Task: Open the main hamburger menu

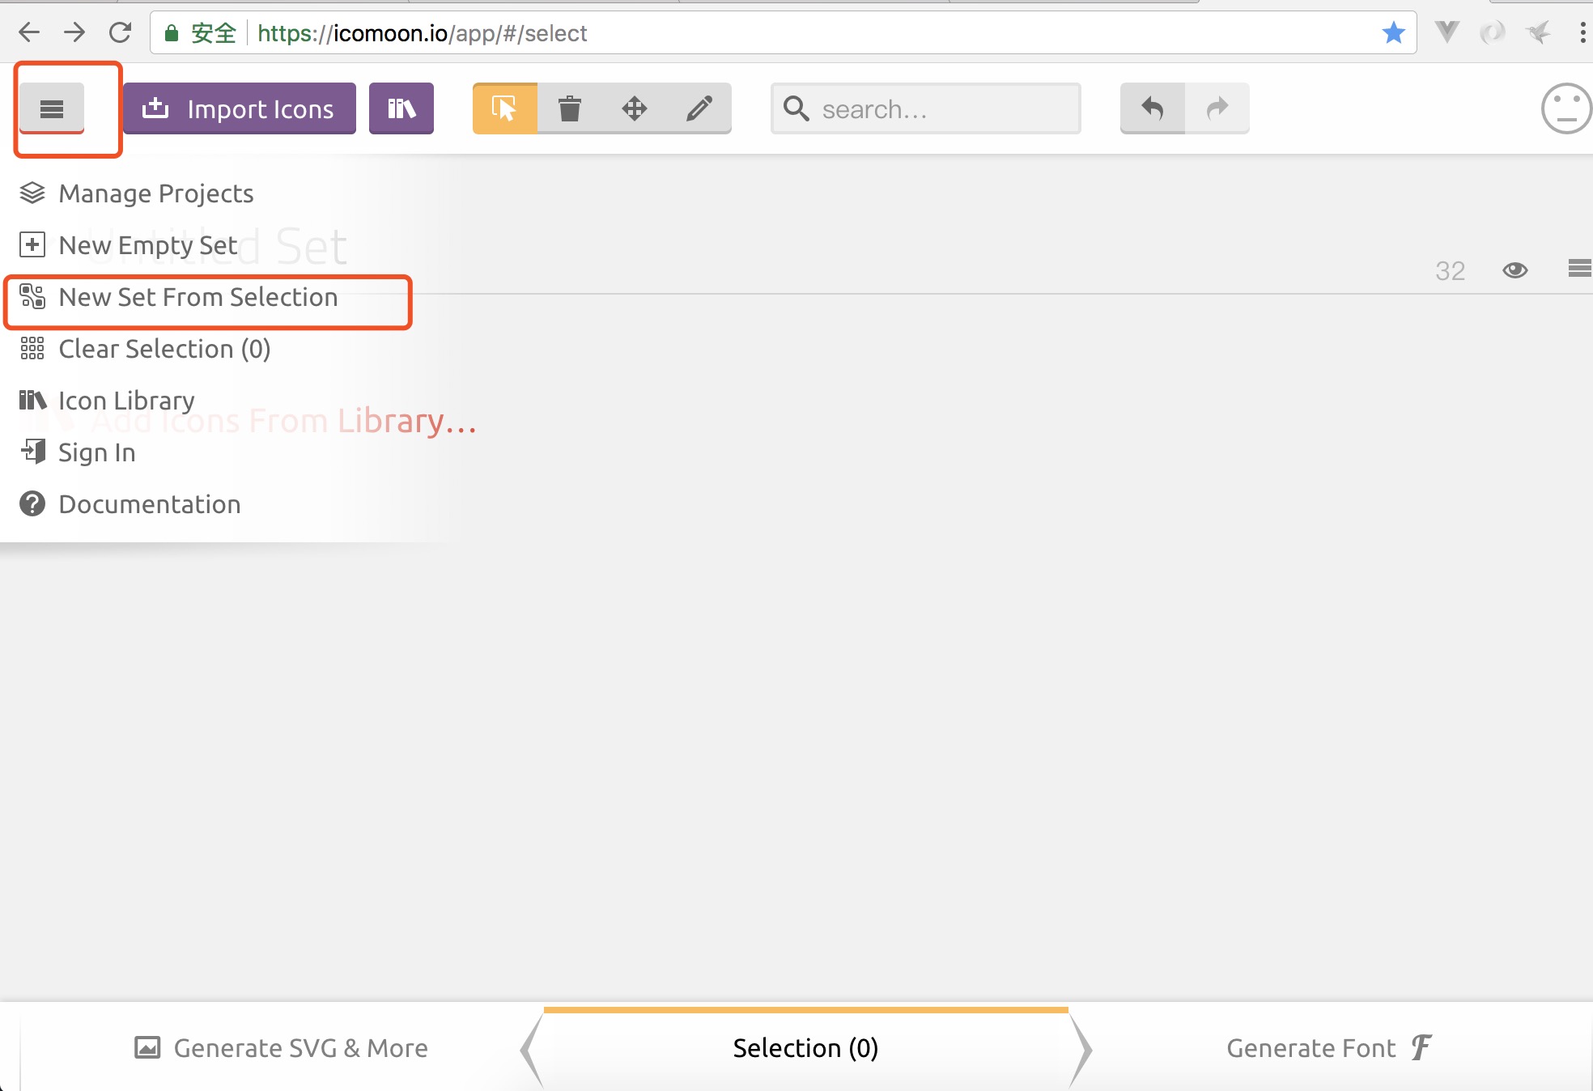Action: (52, 108)
